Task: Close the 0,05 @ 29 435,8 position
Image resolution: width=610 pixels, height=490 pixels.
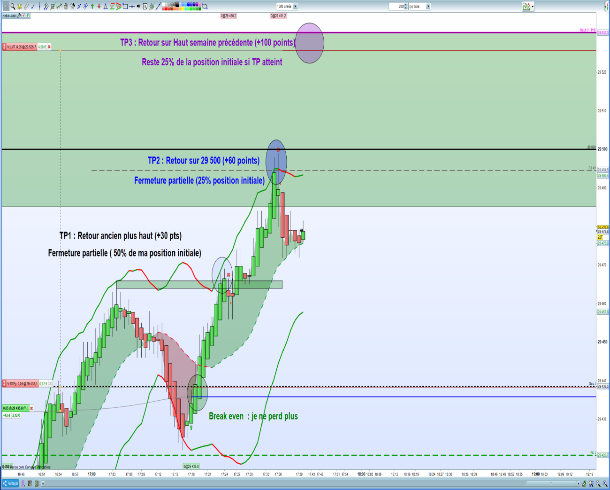Action: (31, 408)
